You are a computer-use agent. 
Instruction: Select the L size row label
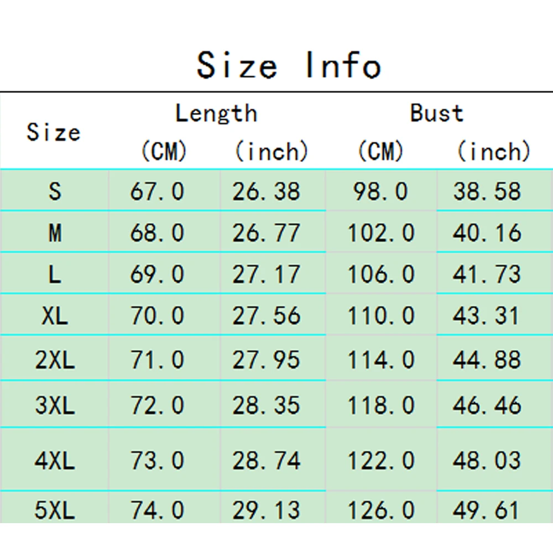click(x=54, y=274)
